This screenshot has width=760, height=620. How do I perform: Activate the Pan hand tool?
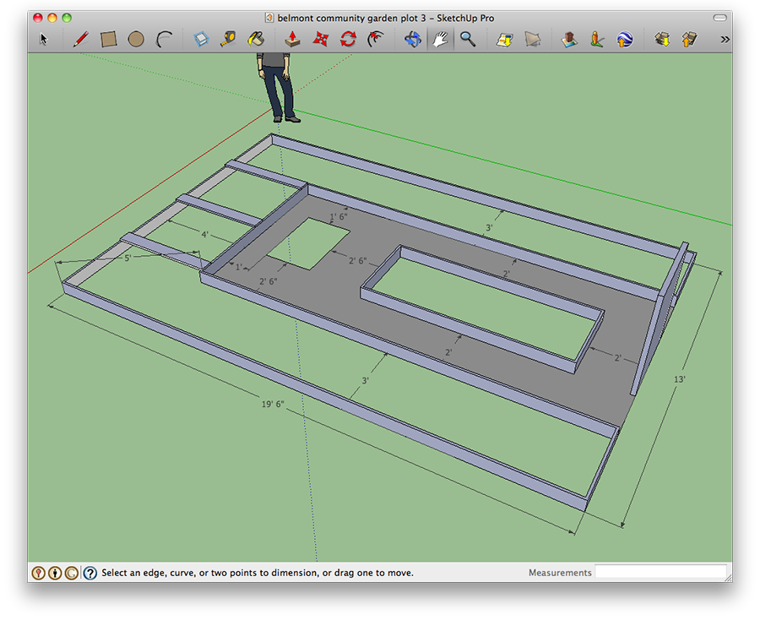click(439, 39)
